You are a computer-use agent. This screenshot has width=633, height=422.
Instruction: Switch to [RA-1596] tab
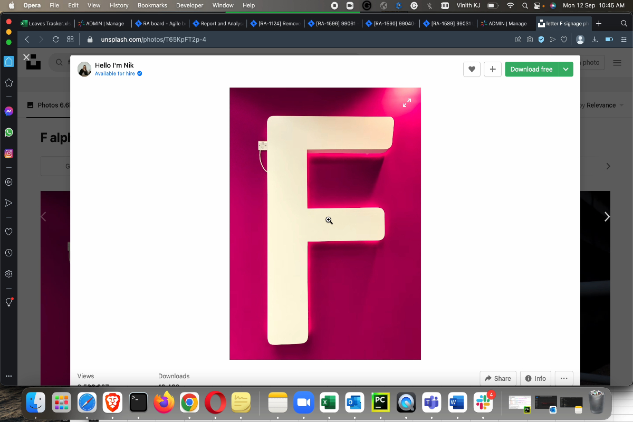click(x=333, y=23)
